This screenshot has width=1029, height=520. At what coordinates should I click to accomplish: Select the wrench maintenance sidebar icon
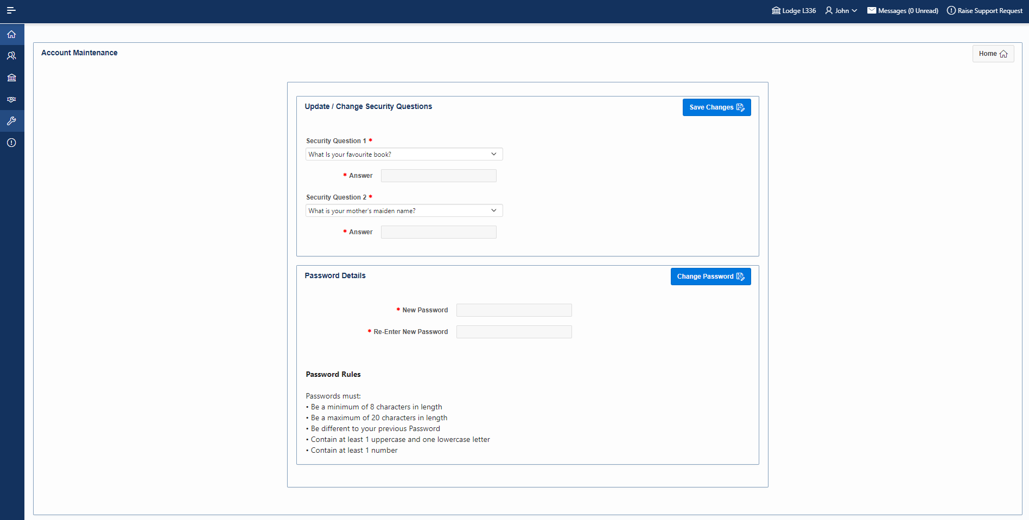(11, 121)
